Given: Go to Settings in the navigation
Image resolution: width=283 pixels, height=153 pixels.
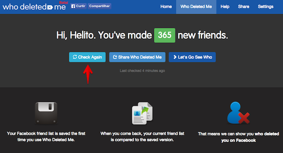Looking at the screenshot, I should tap(265, 6).
